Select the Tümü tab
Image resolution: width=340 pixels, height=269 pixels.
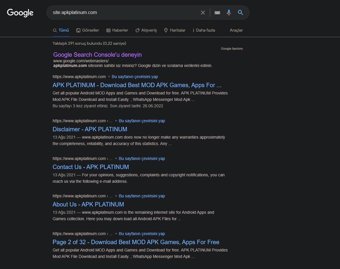coord(61,30)
